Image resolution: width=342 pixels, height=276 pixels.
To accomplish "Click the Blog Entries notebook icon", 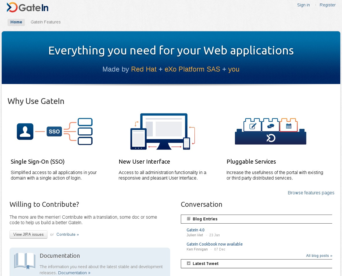I will [189, 219].
